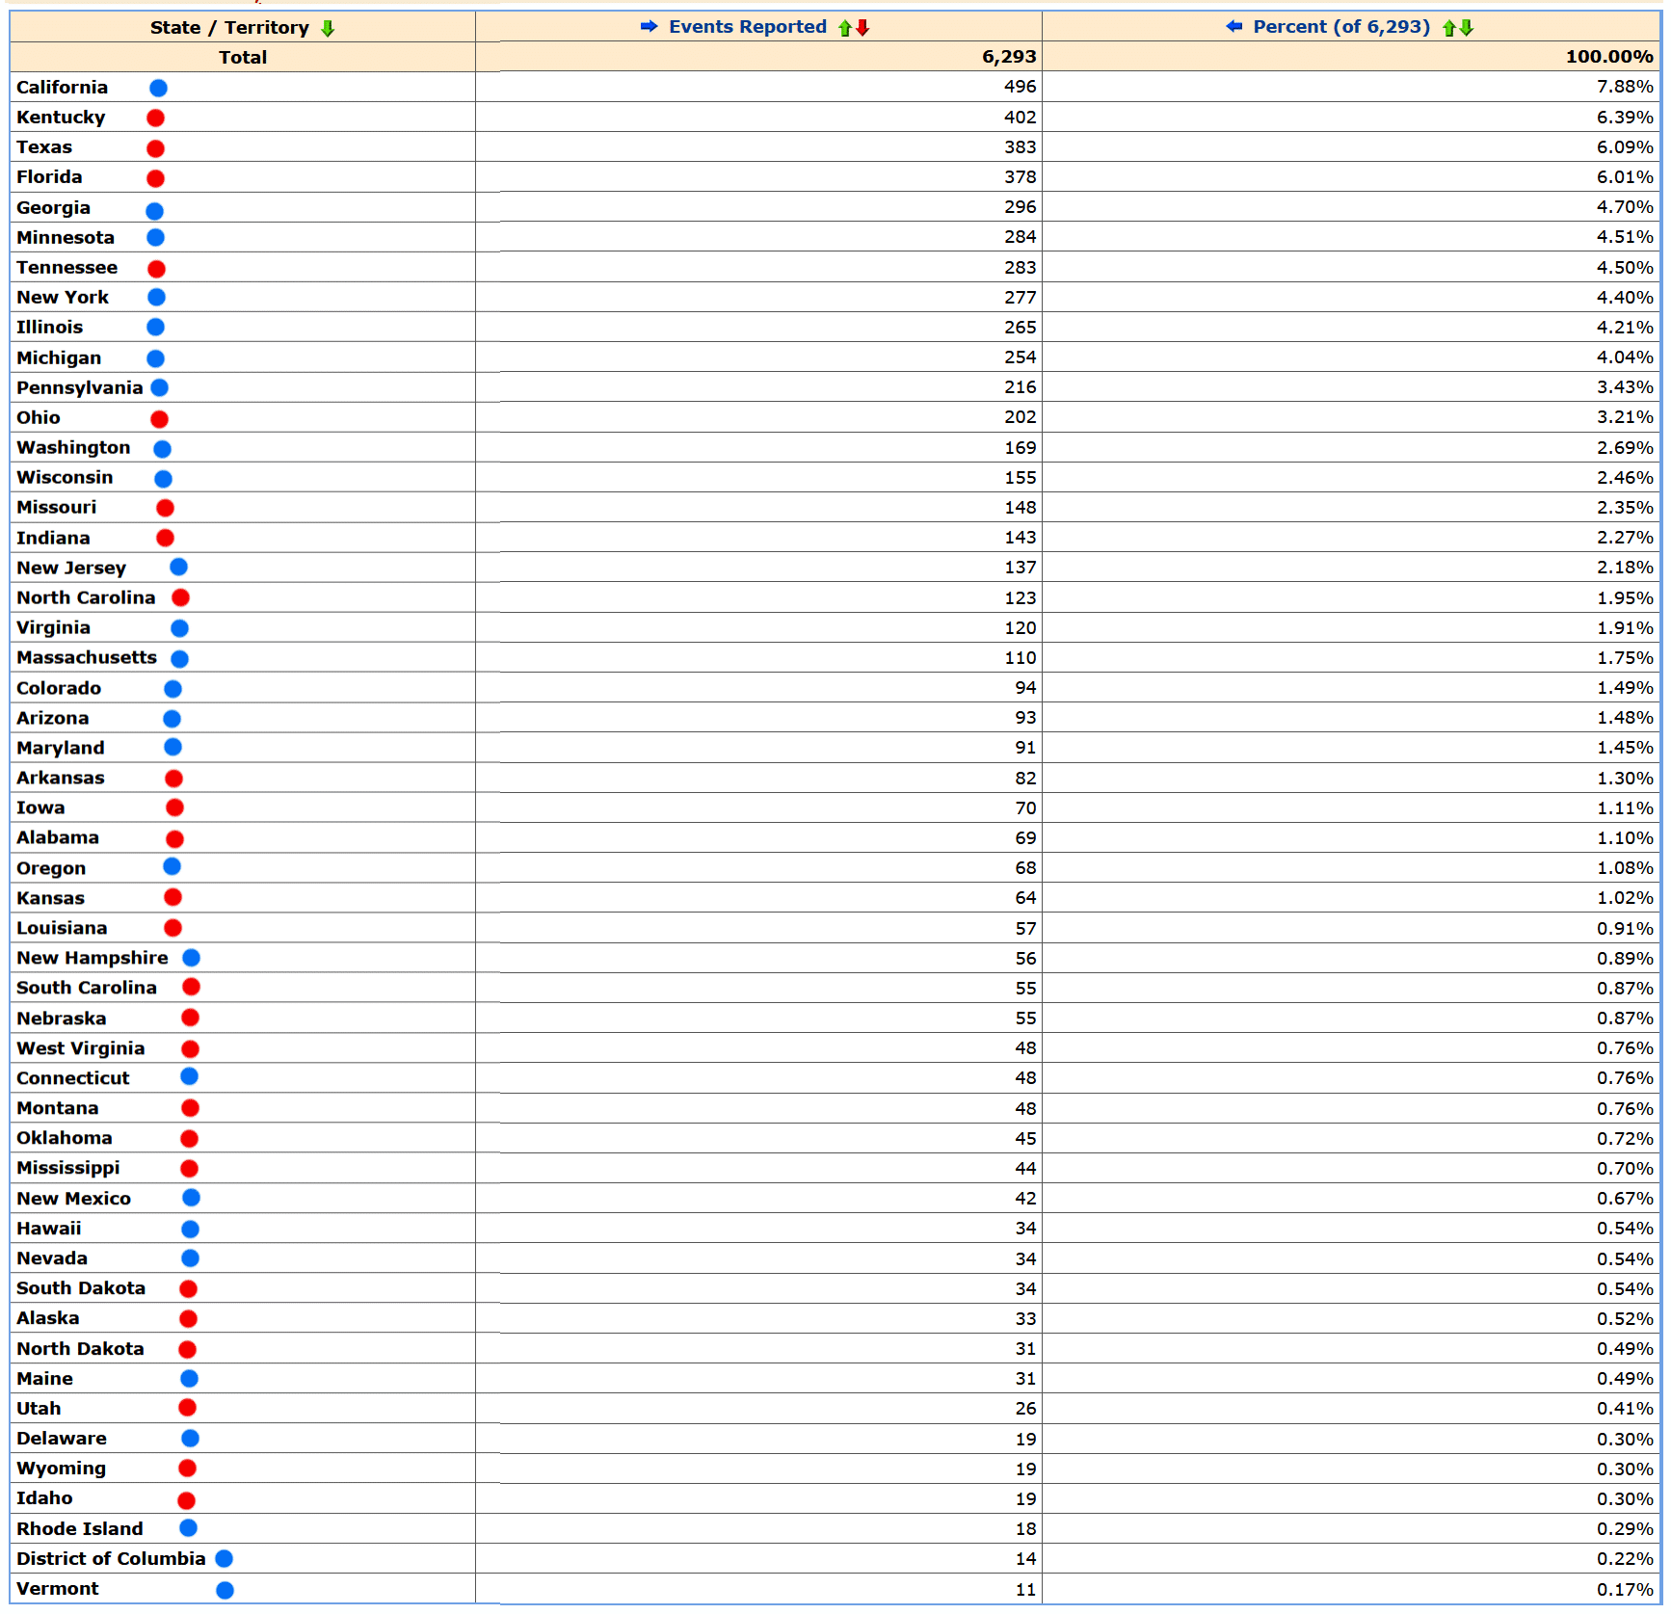Click the red dot next to Ohio

click(160, 419)
